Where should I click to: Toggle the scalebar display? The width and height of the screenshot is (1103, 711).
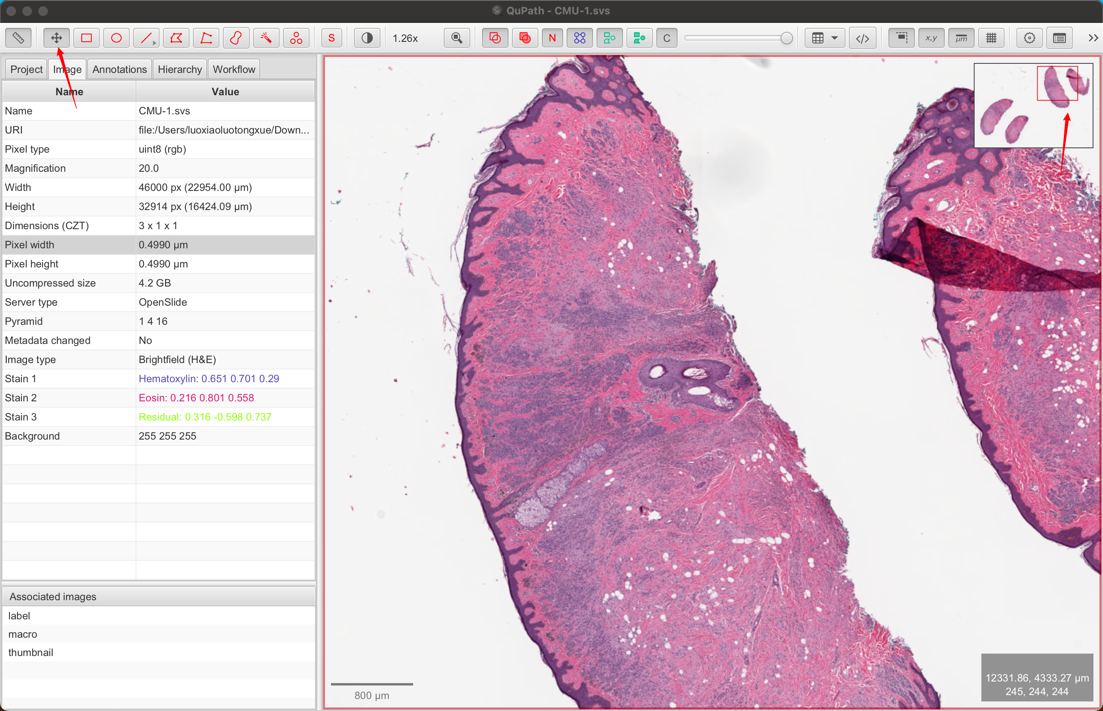click(961, 38)
